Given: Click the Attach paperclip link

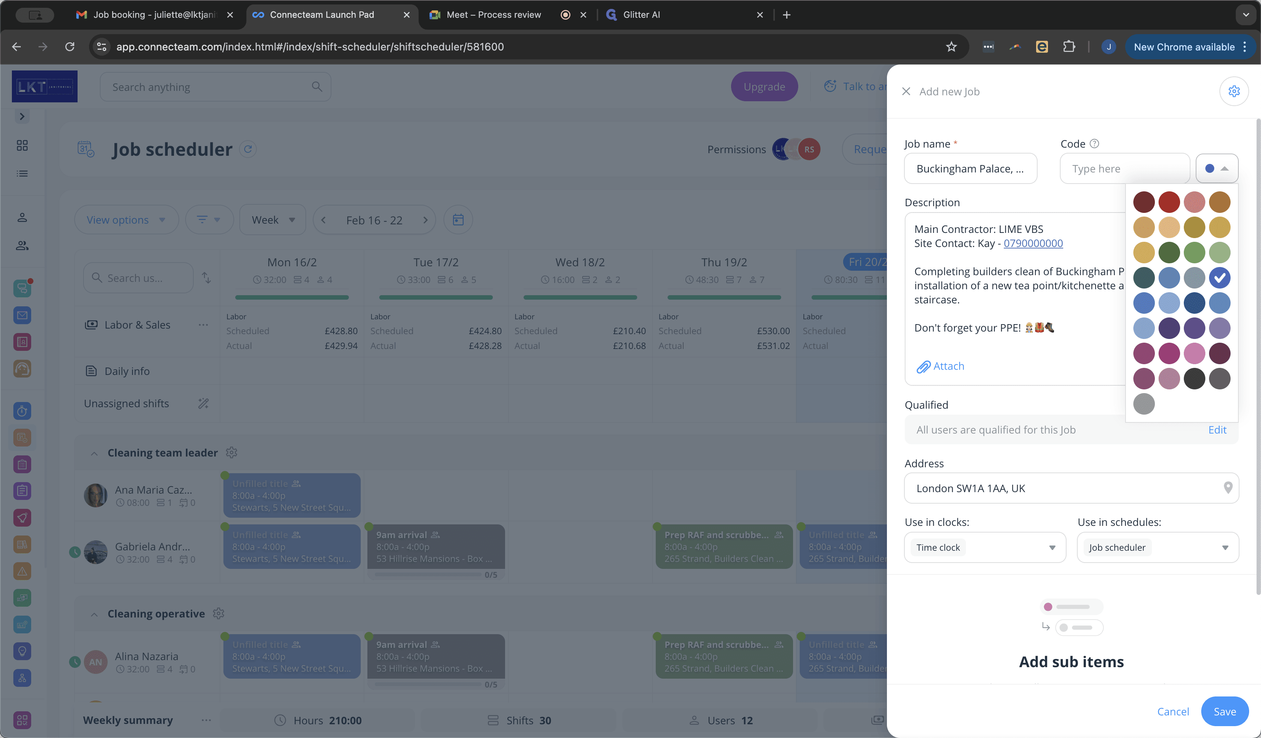Looking at the screenshot, I should click(x=940, y=366).
